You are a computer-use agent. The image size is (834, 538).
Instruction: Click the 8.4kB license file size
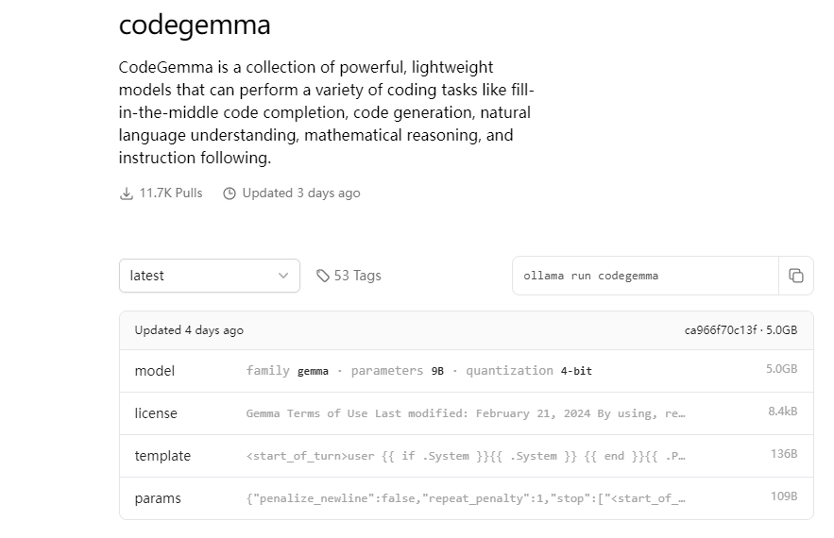click(782, 412)
